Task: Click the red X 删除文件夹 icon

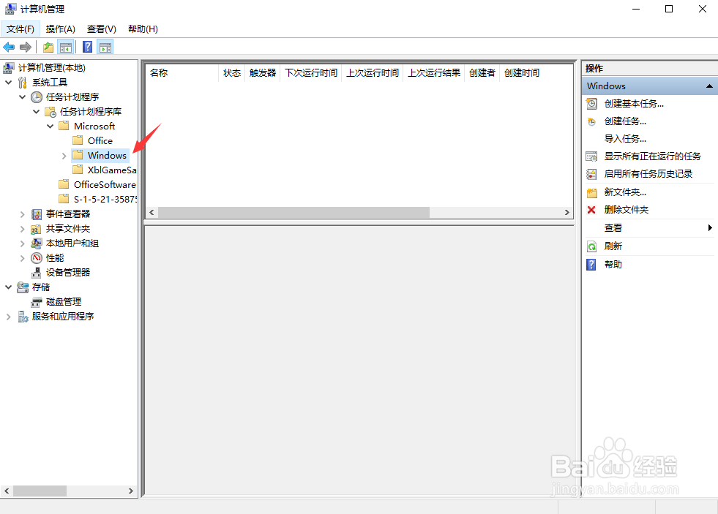Action: [x=591, y=210]
